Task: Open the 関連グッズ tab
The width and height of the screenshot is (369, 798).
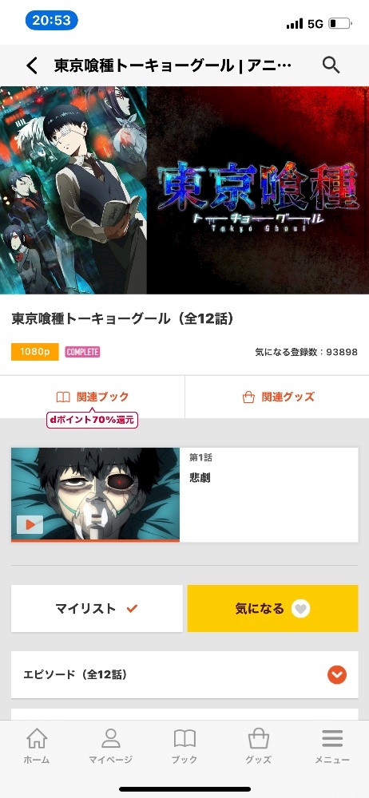Action: [x=277, y=397]
